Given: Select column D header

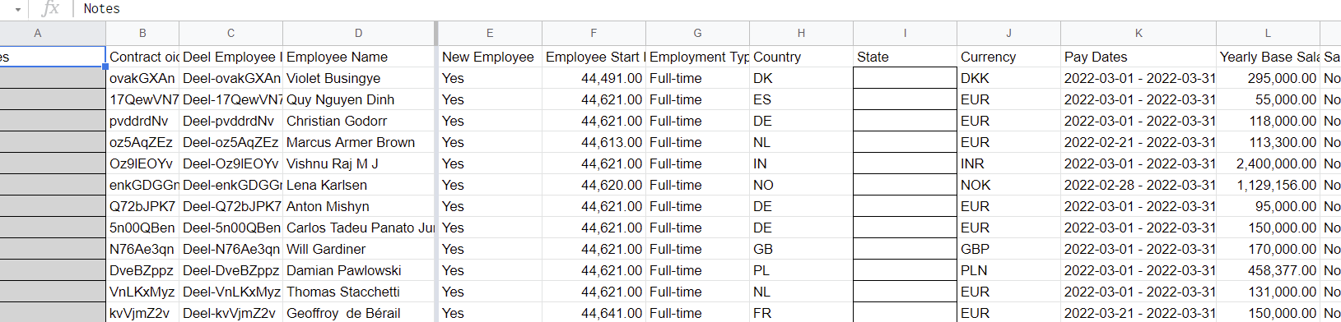Looking at the screenshot, I should click(358, 34).
